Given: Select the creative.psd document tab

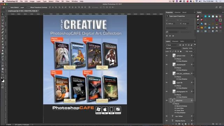Looking at the screenshot, I should [23, 11].
